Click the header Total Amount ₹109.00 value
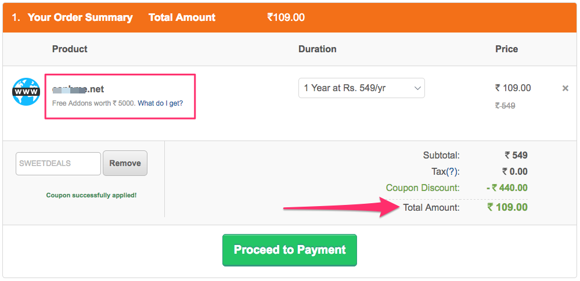Image resolution: width=580 pixels, height=281 pixels. tap(286, 17)
